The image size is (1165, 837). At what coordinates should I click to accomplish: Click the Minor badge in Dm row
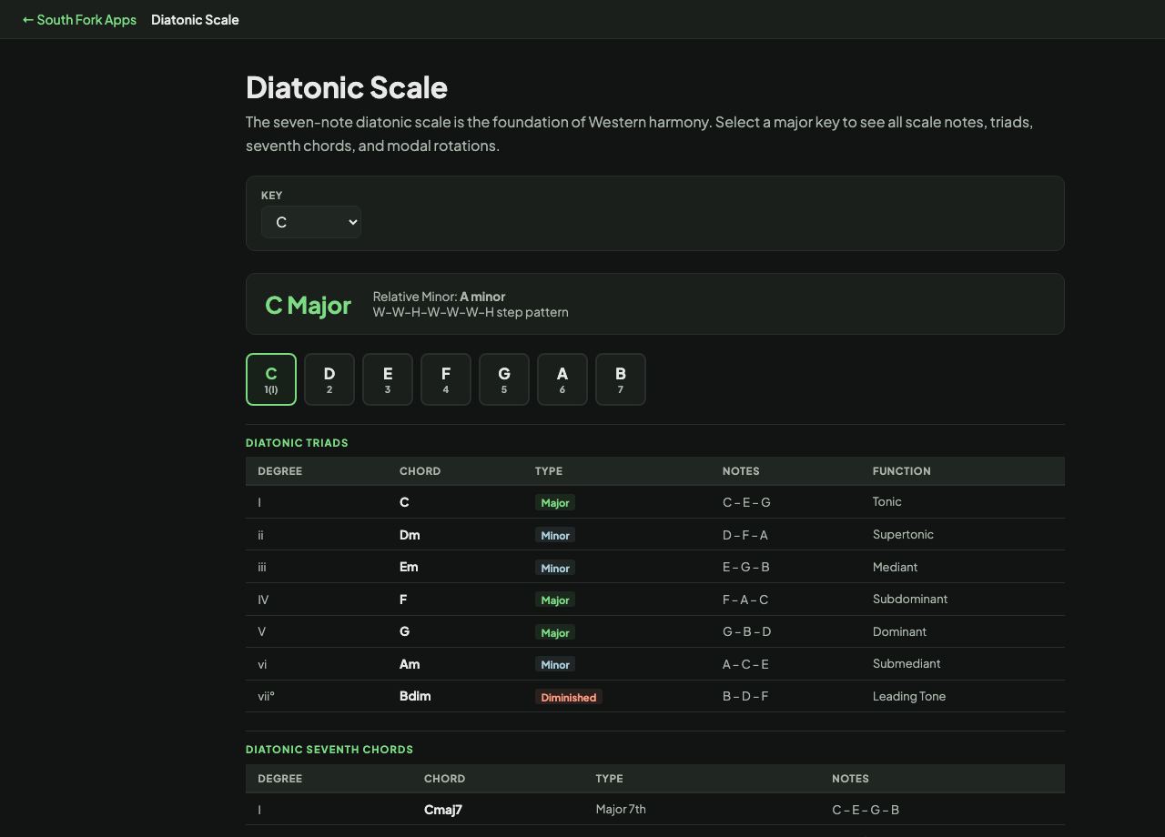(x=555, y=535)
